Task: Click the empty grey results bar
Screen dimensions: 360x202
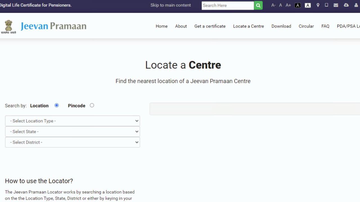Action: tap(255, 109)
